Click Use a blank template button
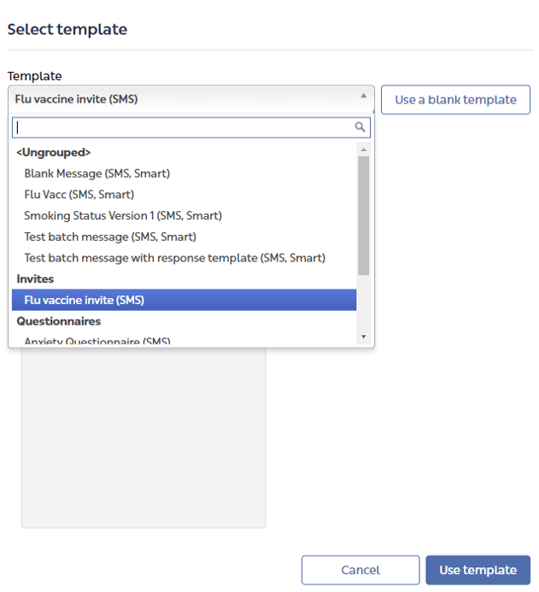The width and height of the screenshot is (539, 592). click(x=455, y=100)
